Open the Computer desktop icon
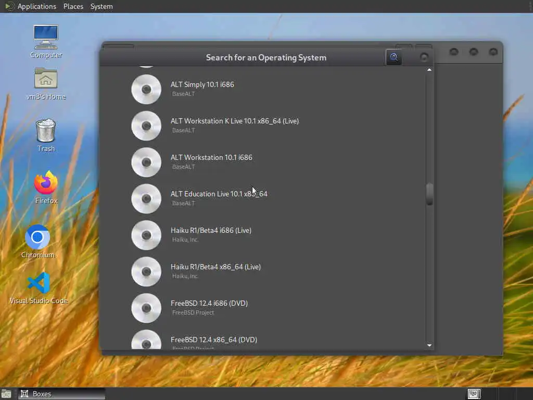533x400 pixels. coord(46,42)
